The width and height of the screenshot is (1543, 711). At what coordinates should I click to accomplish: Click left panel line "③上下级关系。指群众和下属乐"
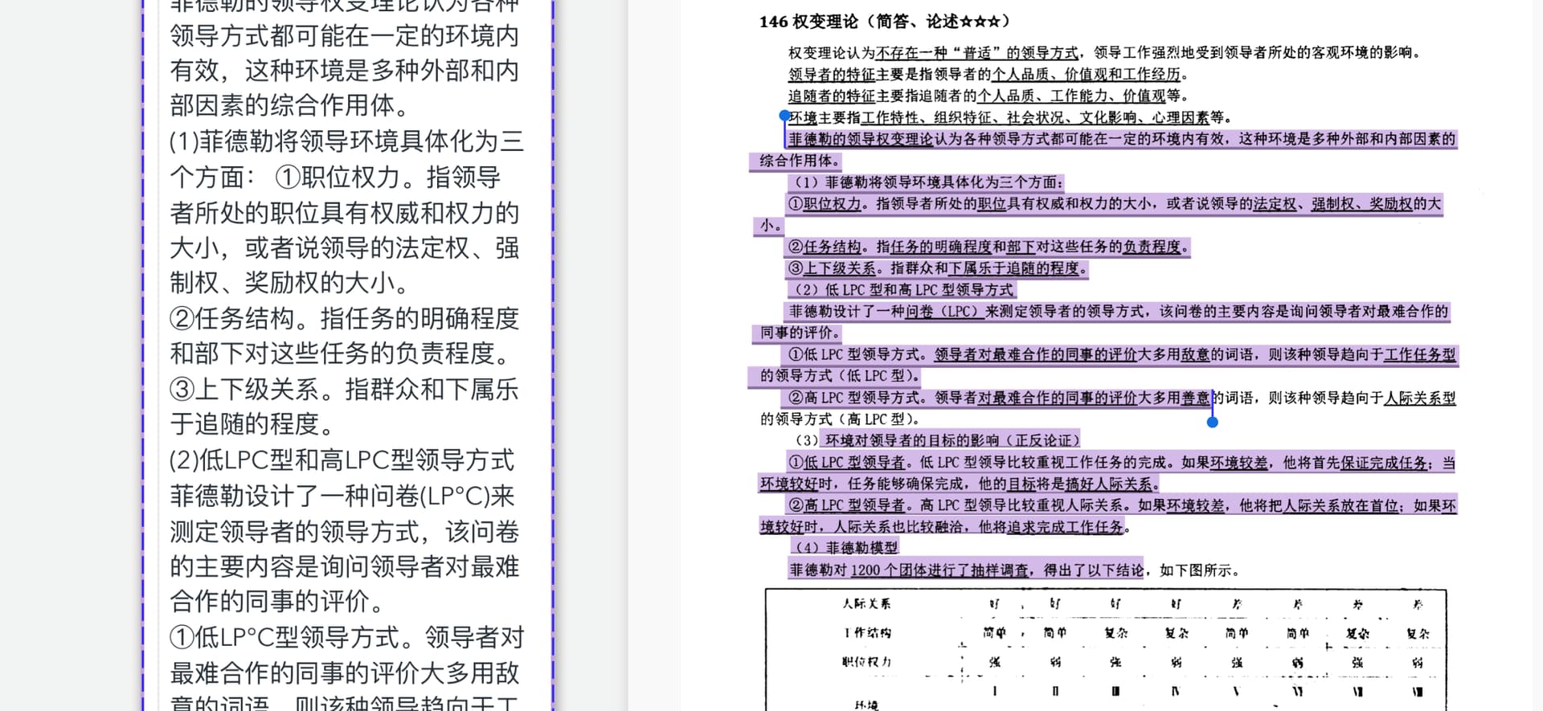344,390
